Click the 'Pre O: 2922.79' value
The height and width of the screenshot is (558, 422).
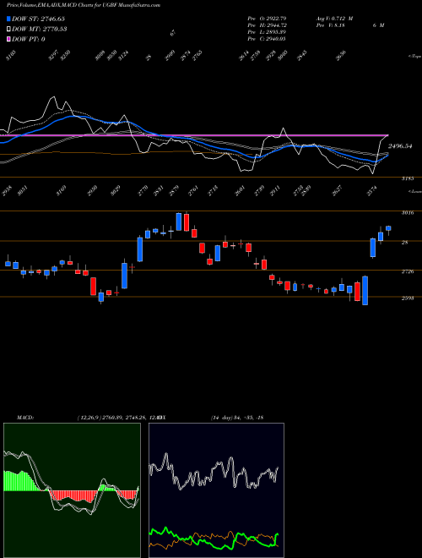267,18
